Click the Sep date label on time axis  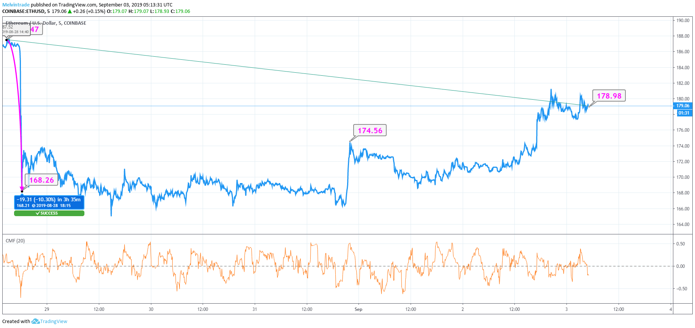pyautogui.click(x=359, y=309)
